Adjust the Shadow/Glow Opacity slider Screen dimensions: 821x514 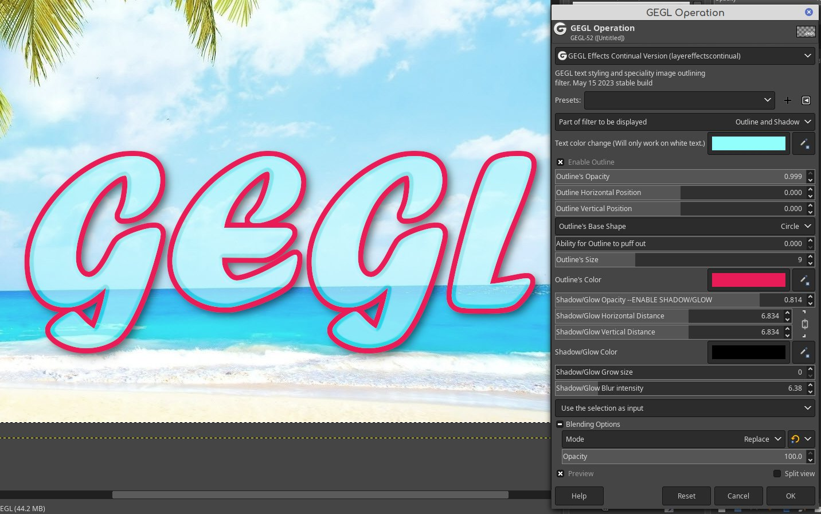pyautogui.click(x=680, y=300)
